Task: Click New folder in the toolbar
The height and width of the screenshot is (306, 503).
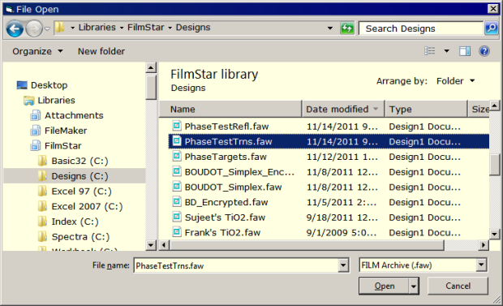Action: click(x=101, y=51)
